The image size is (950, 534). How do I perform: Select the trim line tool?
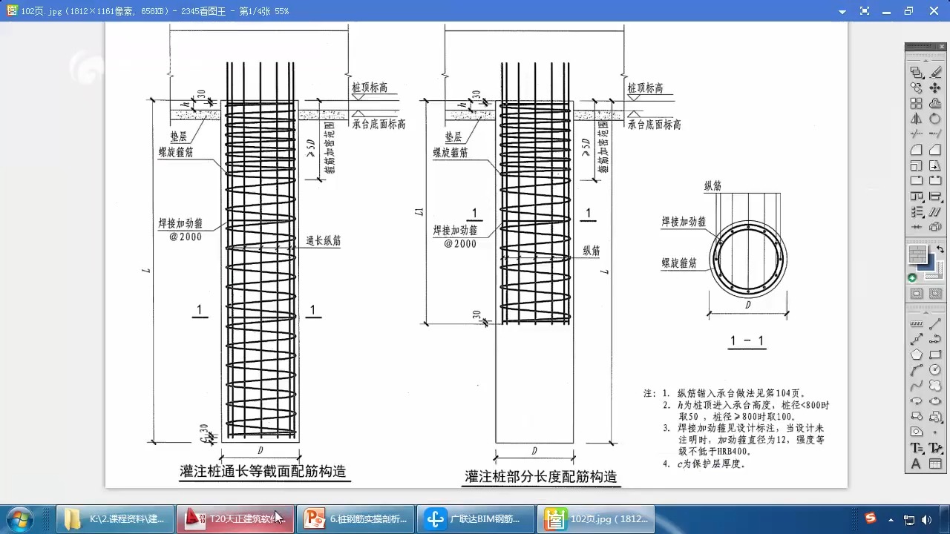click(x=916, y=133)
